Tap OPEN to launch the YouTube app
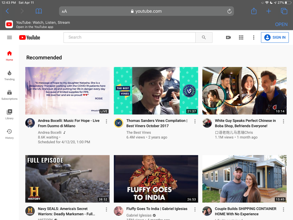Image resolution: width=293 pixels, height=220 pixels. tap(281, 24)
